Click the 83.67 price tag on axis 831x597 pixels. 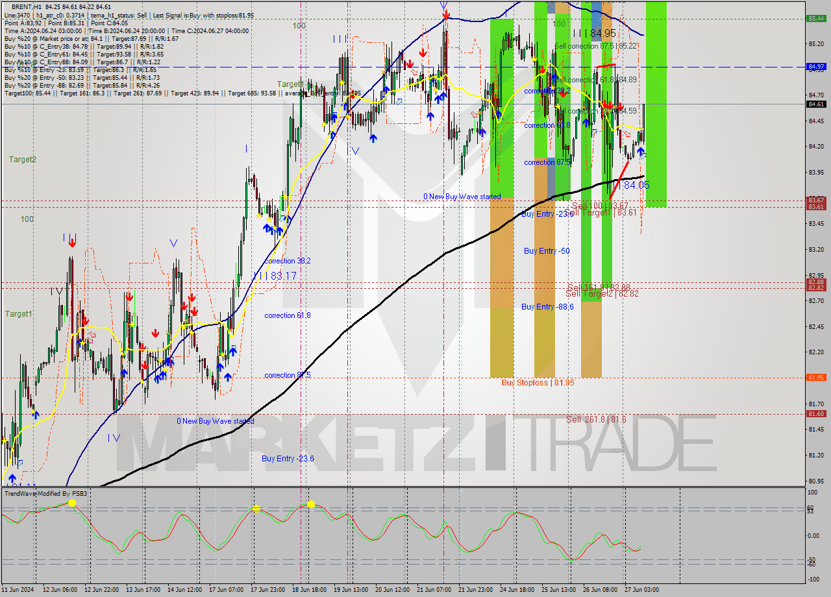(x=816, y=200)
